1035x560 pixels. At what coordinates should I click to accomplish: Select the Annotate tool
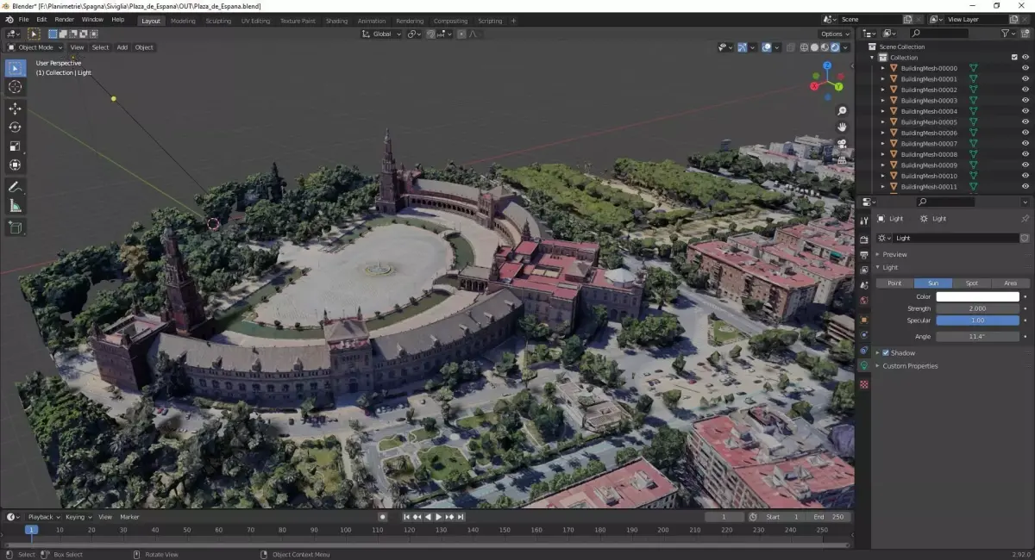tap(16, 187)
